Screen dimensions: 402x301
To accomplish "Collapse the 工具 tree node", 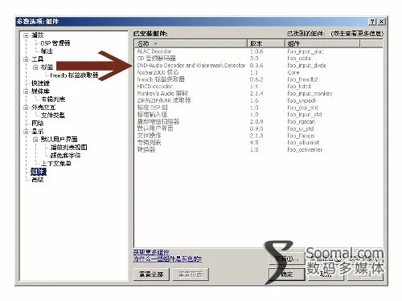I will (x=26, y=59).
